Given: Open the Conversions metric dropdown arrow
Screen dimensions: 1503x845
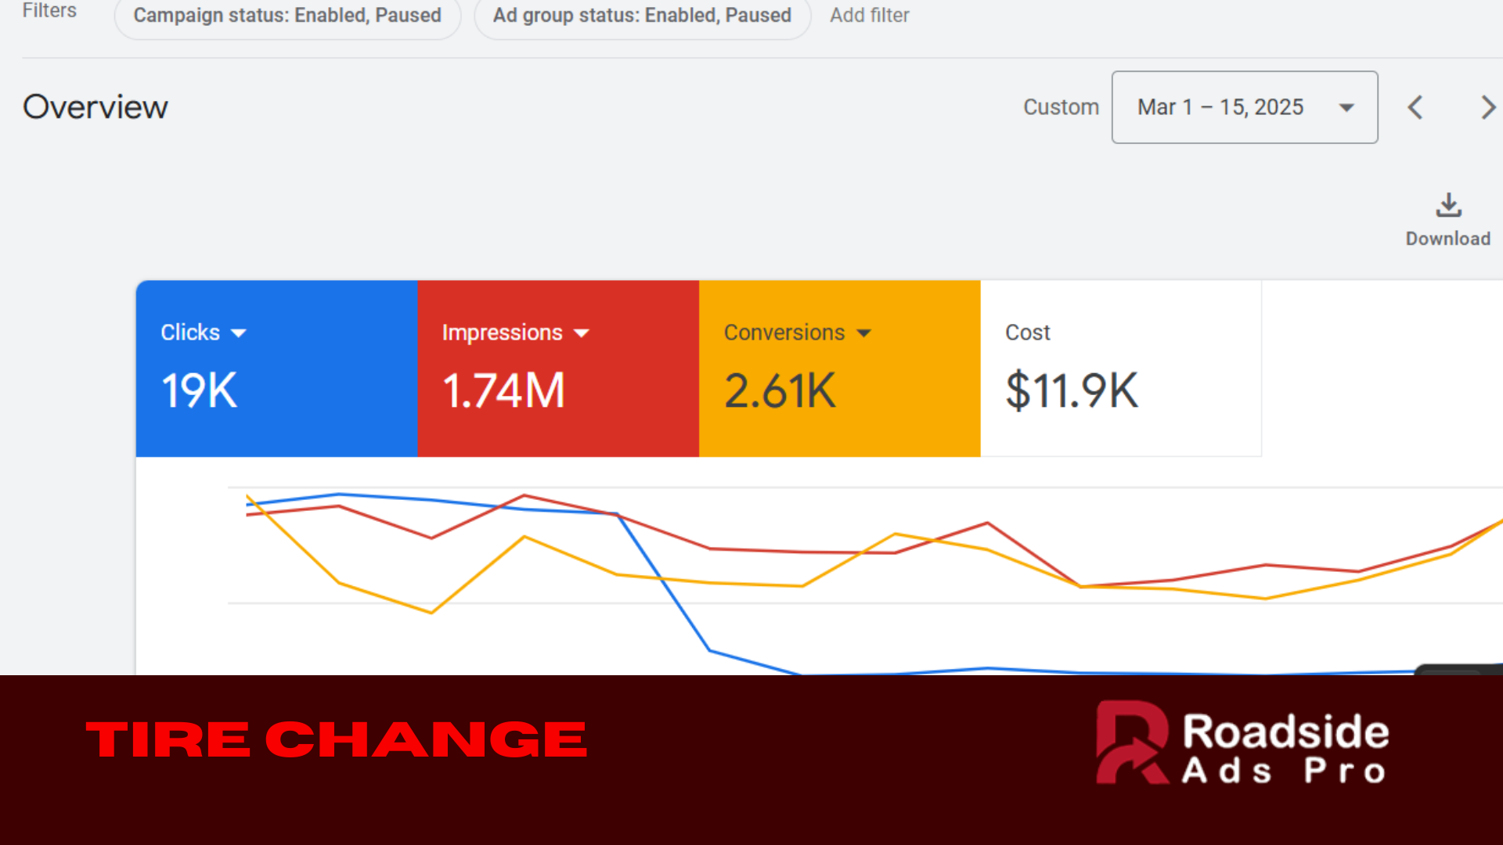Looking at the screenshot, I should pyautogui.click(x=863, y=333).
